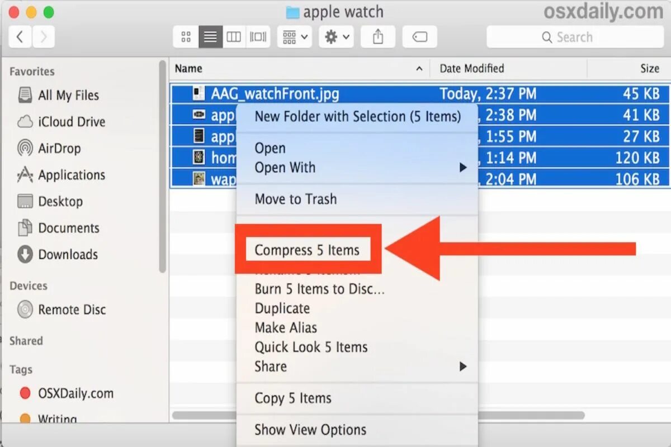Open Desktop in the sidebar

point(50,201)
